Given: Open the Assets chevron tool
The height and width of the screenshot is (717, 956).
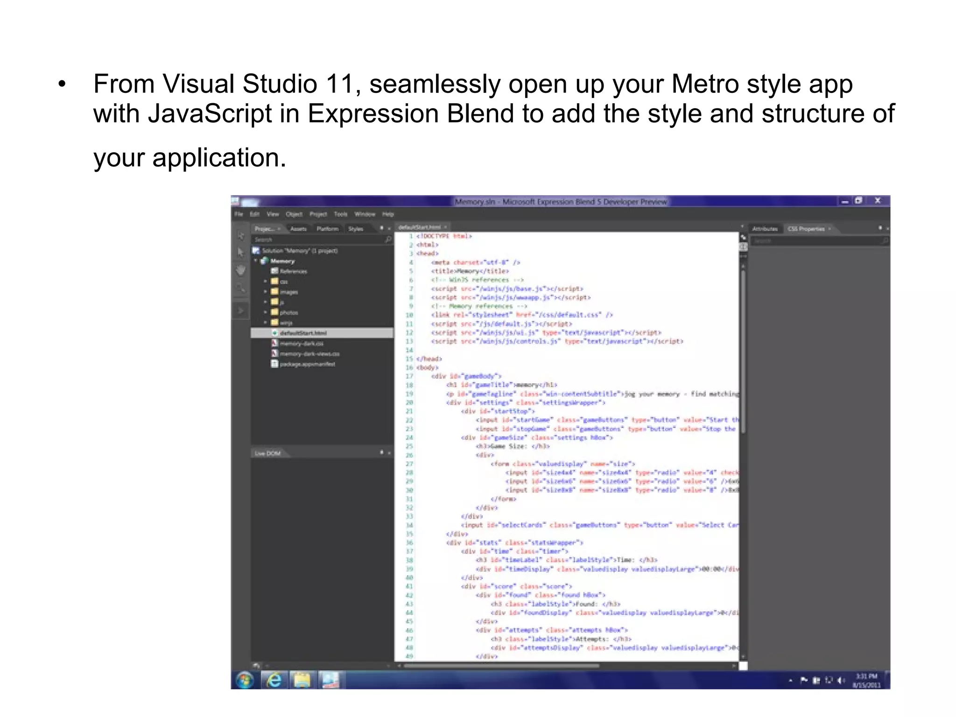Looking at the screenshot, I should tap(241, 310).
